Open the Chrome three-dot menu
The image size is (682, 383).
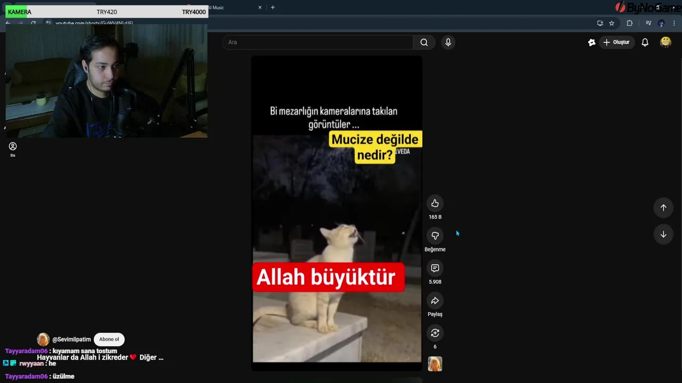click(x=674, y=23)
